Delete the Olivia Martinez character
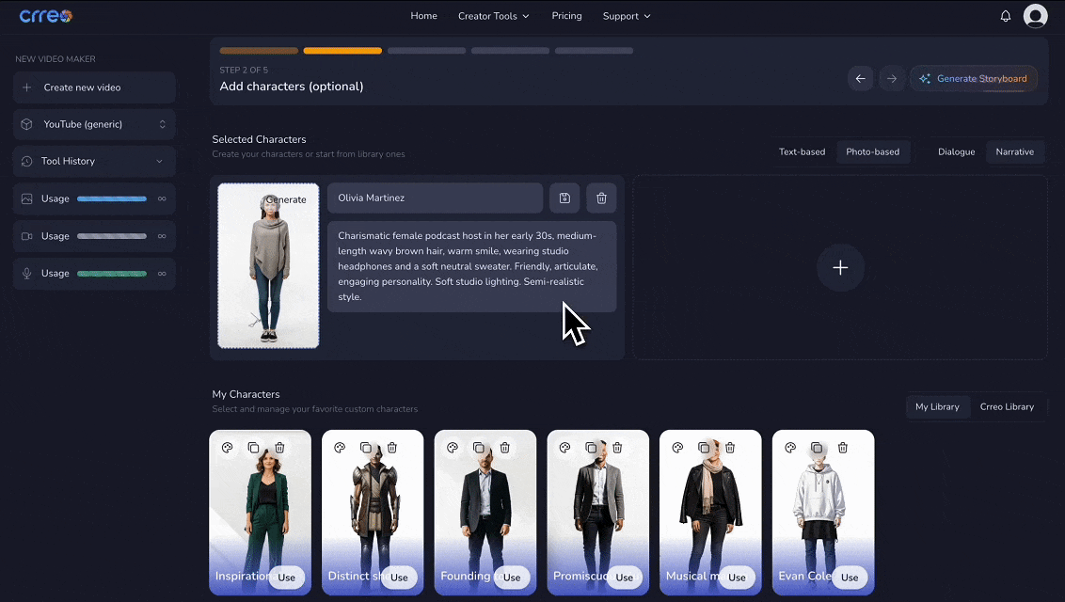Image resolution: width=1065 pixels, height=602 pixels. pyautogui.click(x=601, y=198)
